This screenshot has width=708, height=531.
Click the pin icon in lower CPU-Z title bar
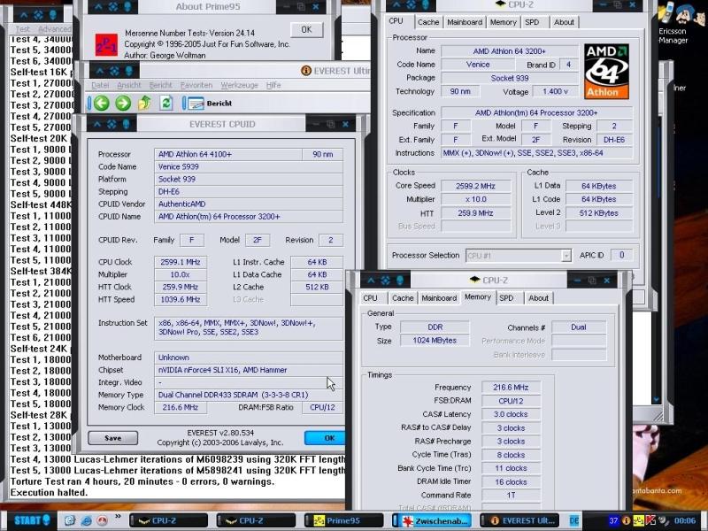pos(400,281)
